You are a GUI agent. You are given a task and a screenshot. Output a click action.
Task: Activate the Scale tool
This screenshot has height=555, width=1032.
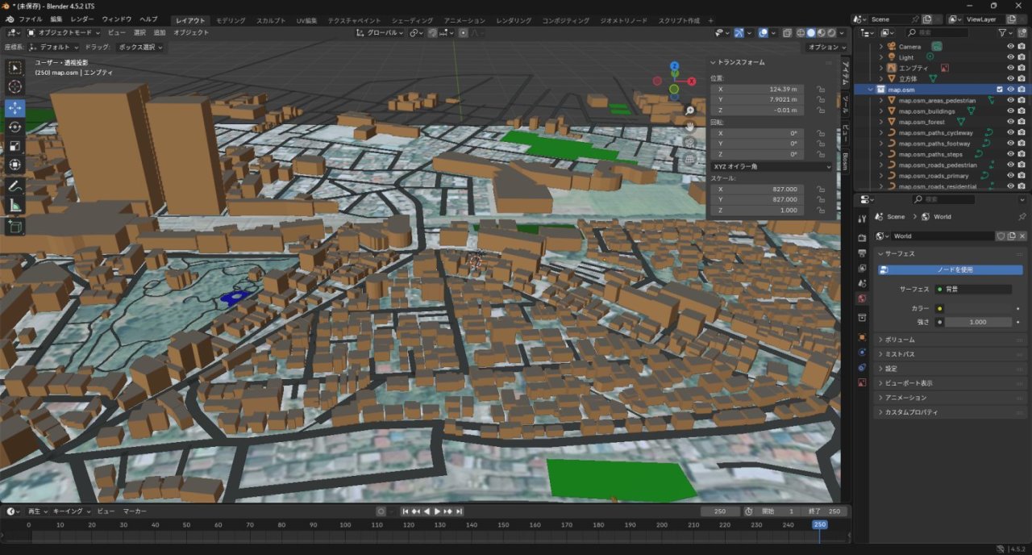15,146
